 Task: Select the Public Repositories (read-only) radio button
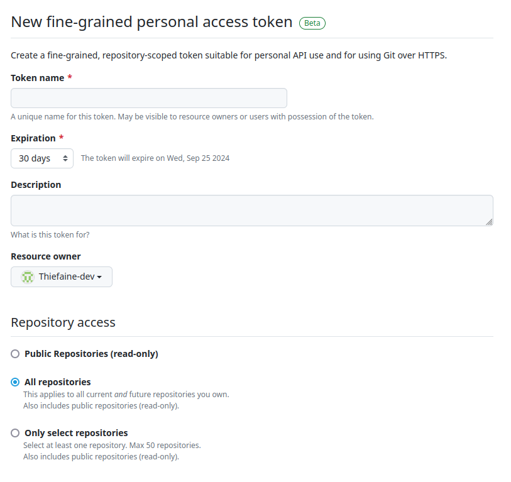click(x=15, y=354)
